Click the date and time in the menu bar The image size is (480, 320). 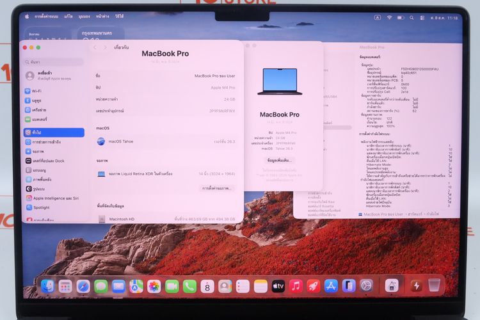tap(444, 18)
